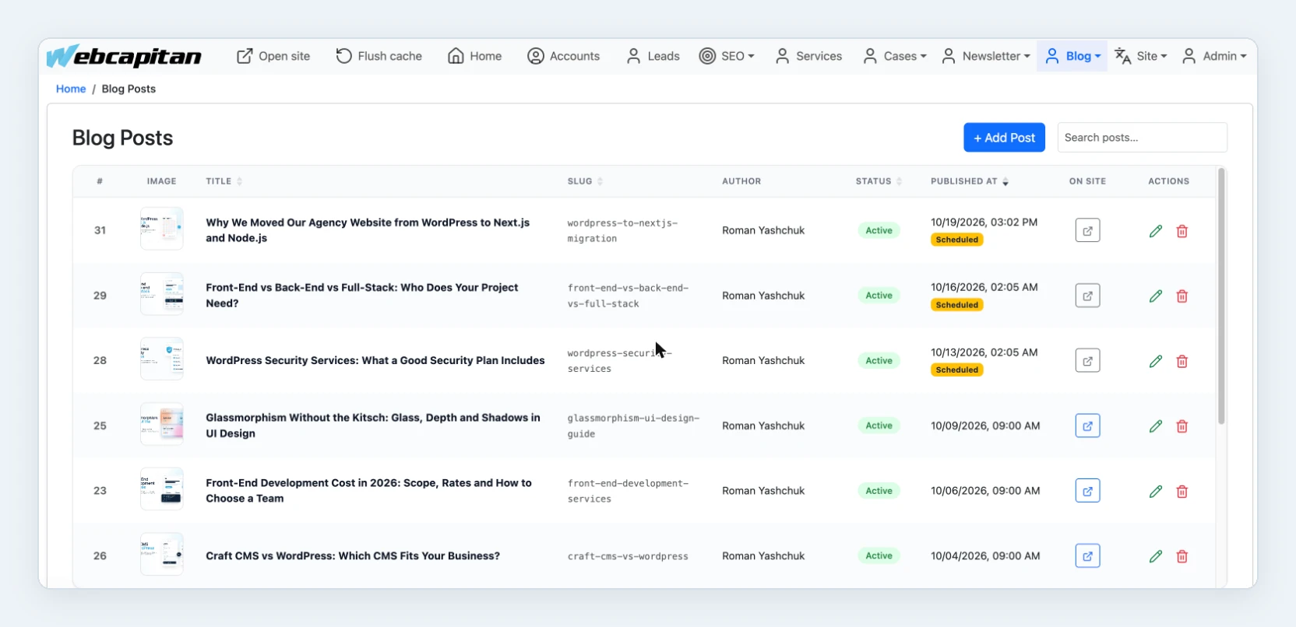Sort posts by the Status column
The image size is (1296, 627).
click(879, 181)
